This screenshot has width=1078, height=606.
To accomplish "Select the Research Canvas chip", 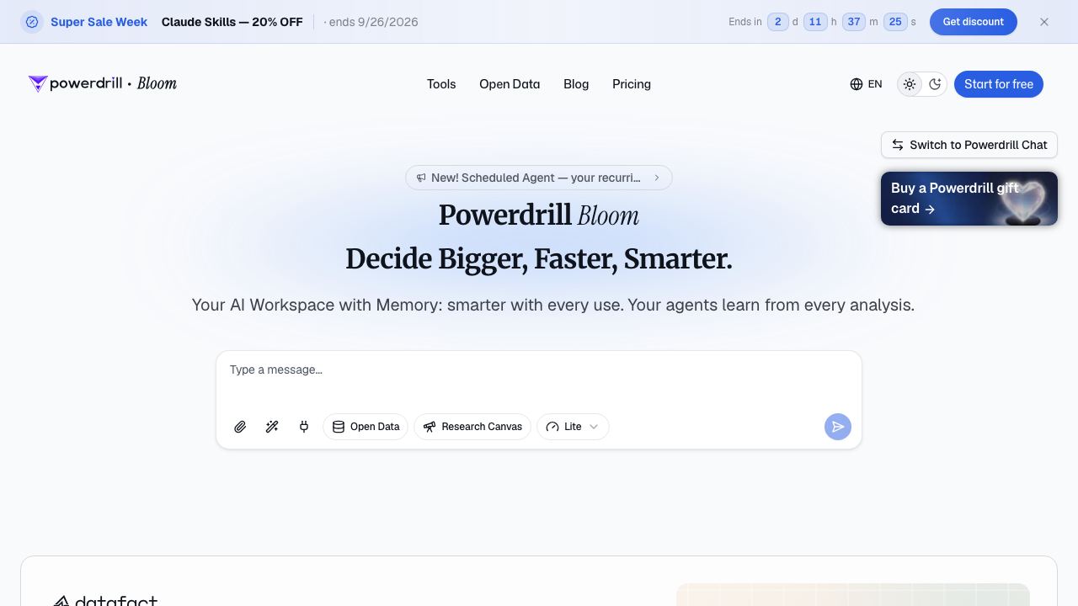I will 472,427.
